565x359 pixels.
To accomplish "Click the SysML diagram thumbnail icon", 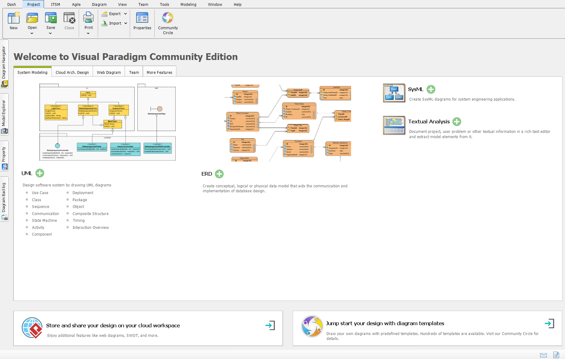I will (394, 93).
